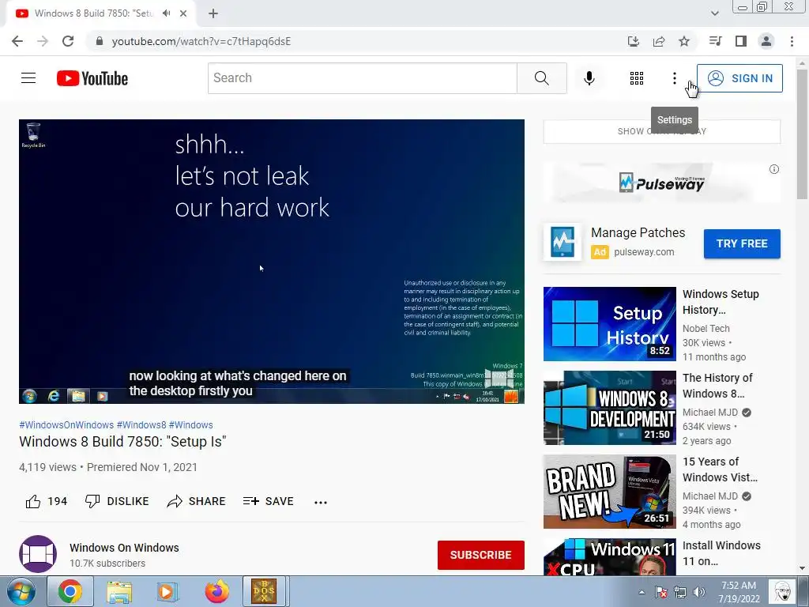This screenshot has width=809, height=607.
Task: Open Nobel Tech channel name
Action: point(706,328)
